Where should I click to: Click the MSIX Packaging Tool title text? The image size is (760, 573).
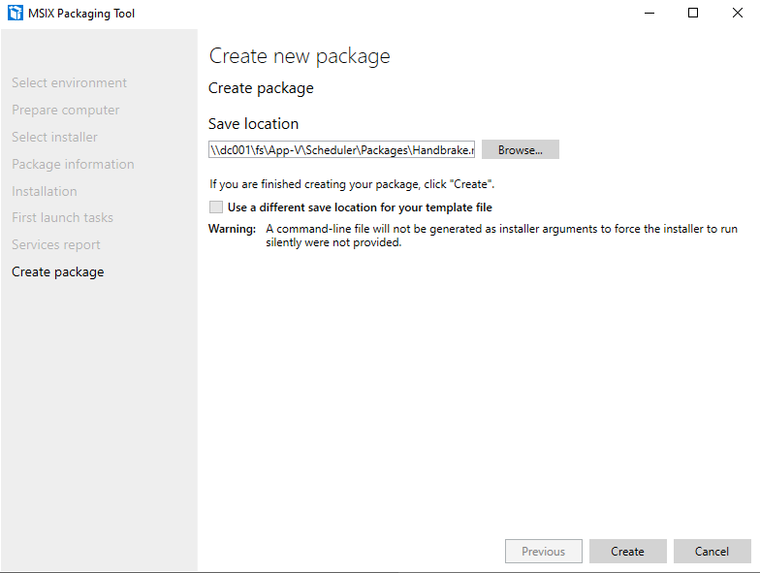click(x=84, y=14)
